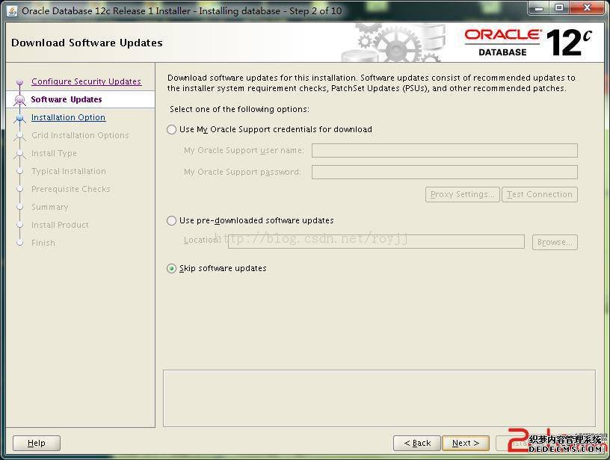Open the Configure Security Updates step link
The height and width of the screenshot is (460, 610).
[86, 82]
